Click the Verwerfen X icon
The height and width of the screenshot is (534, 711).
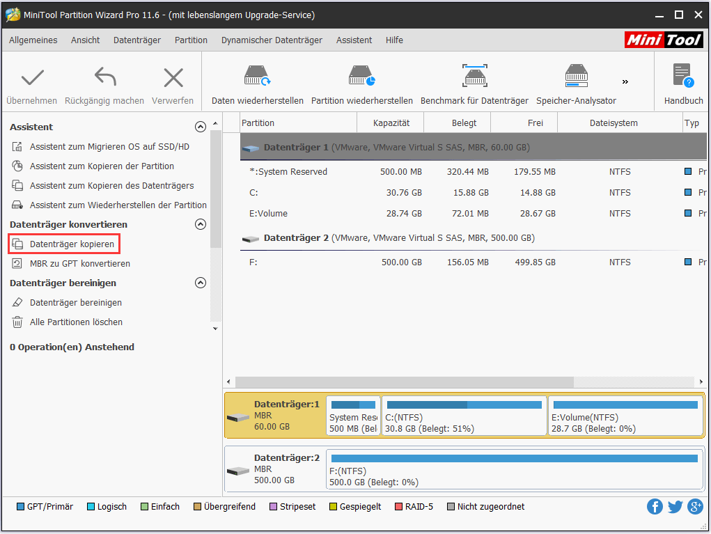pos(172,77)
